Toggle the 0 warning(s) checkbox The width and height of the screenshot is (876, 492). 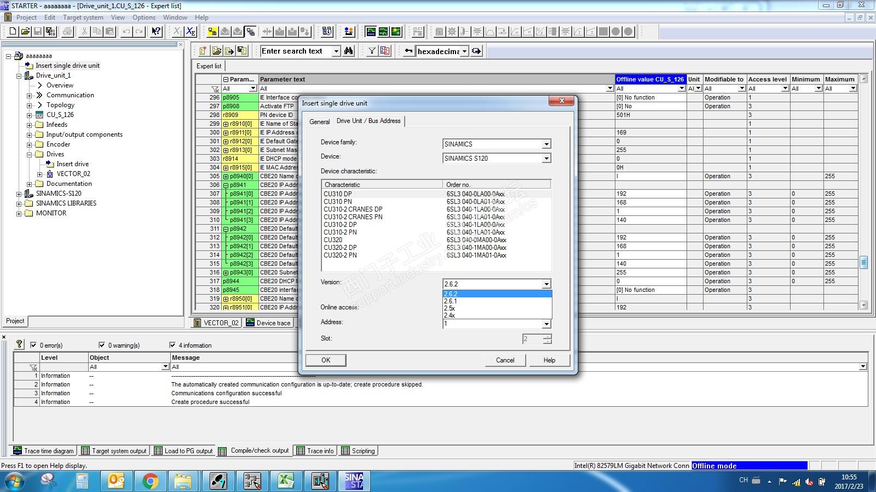[x=102, y=345]
